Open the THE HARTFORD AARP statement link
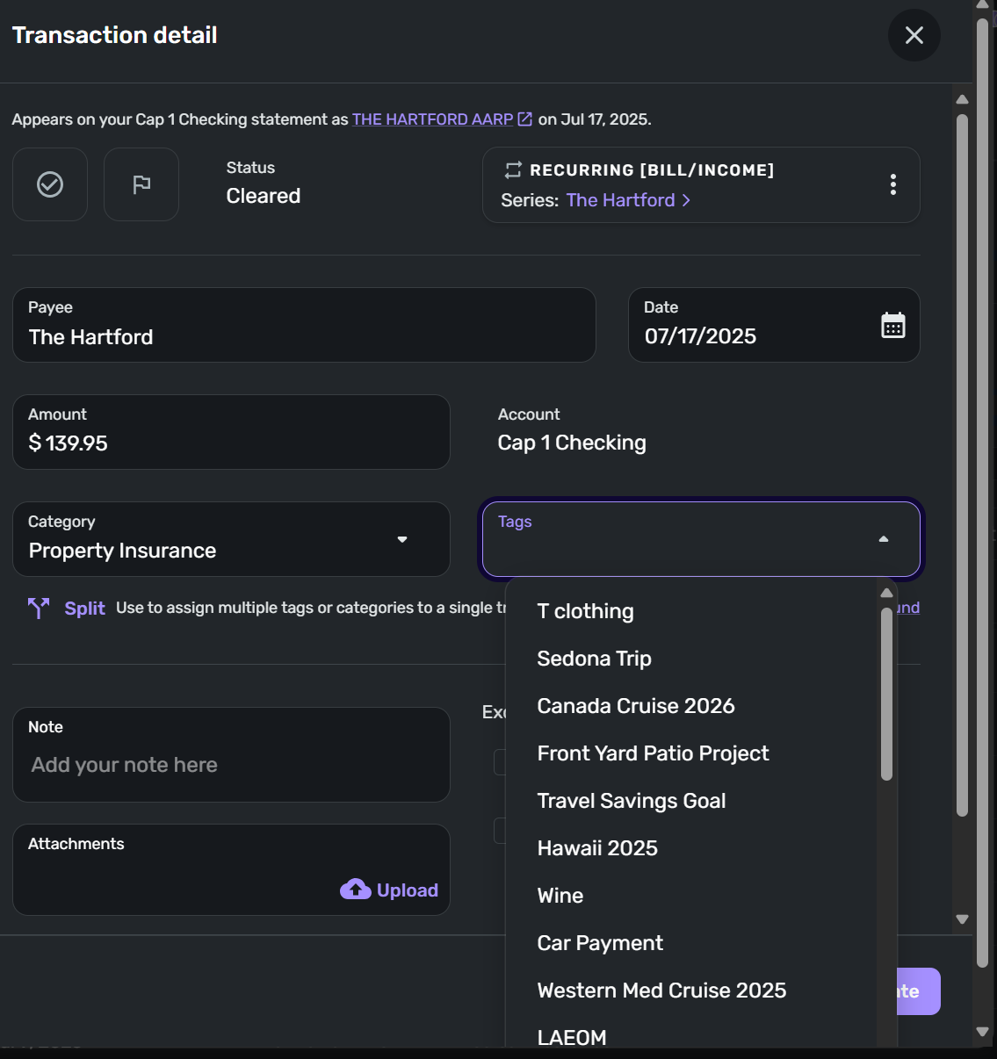The image size is (997, 1059). coord(432,119)
